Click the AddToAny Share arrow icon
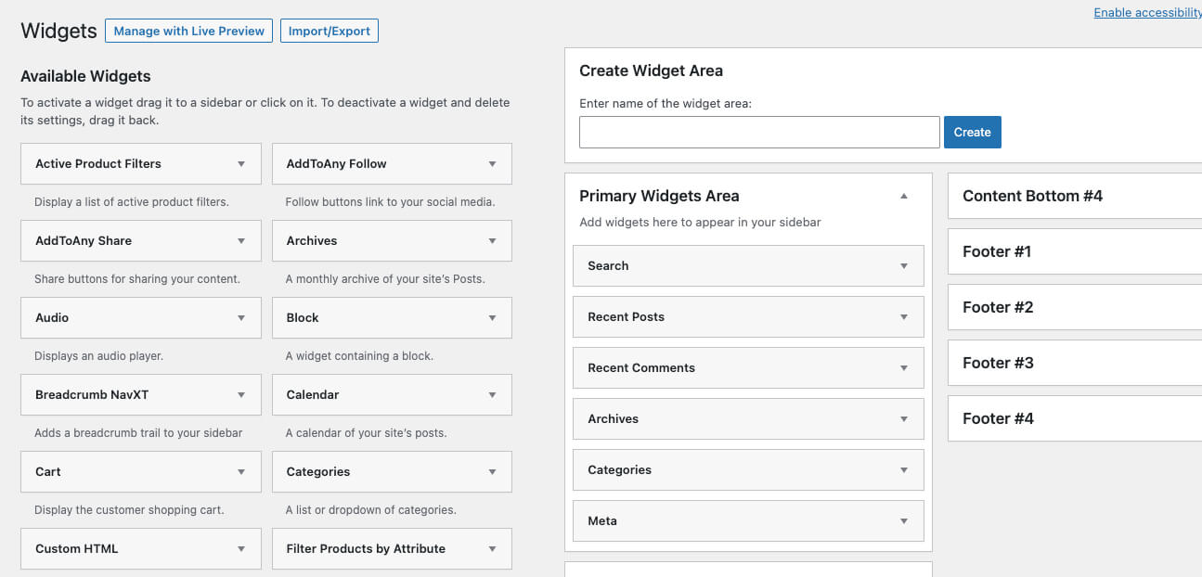 [x=241, y=241]
